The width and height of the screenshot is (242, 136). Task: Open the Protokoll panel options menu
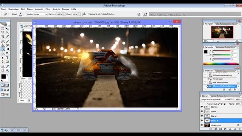pyautogui.click(x=239, y=71)
